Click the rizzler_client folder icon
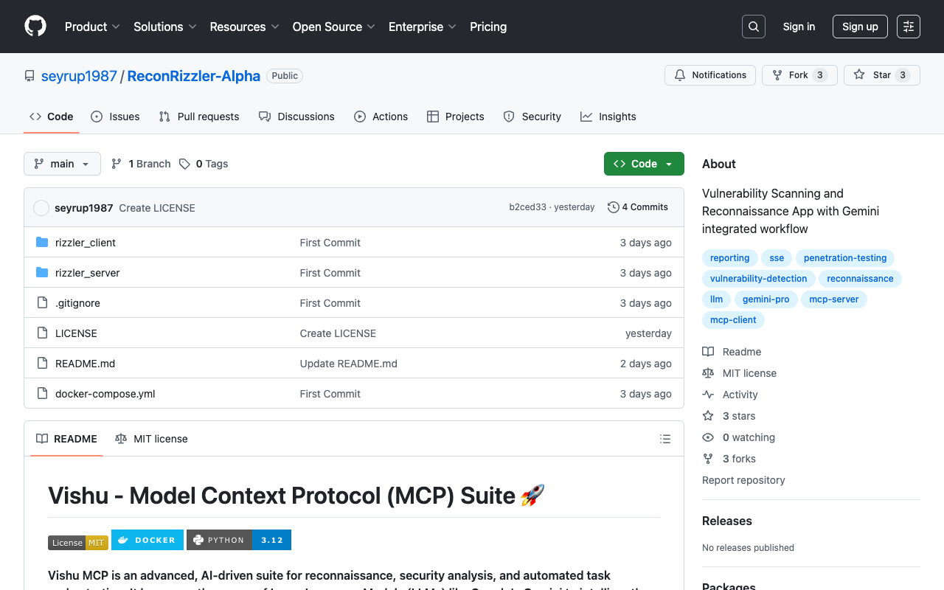The height and width of the screenshot is (590, 944). 42,243
